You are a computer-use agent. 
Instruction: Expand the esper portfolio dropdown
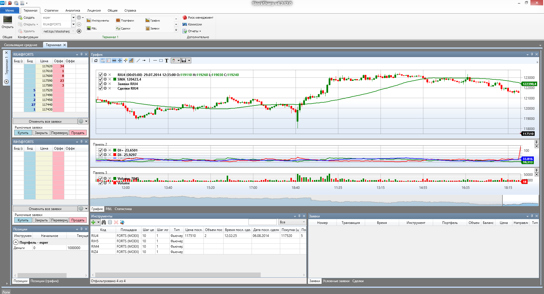[x=73, y=18]
